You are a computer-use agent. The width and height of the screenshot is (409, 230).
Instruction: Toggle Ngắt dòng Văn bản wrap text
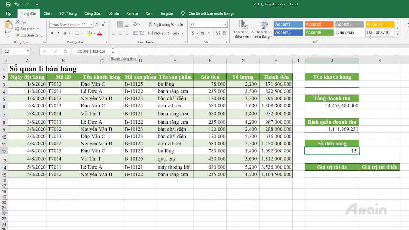(166, 25)
